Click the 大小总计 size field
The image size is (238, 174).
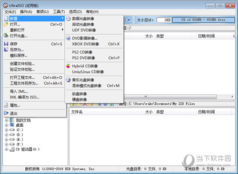point(164,20)
